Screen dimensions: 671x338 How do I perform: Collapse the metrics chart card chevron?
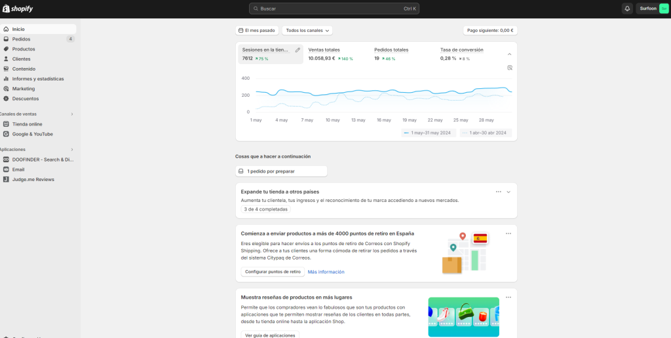pos(509,54)
